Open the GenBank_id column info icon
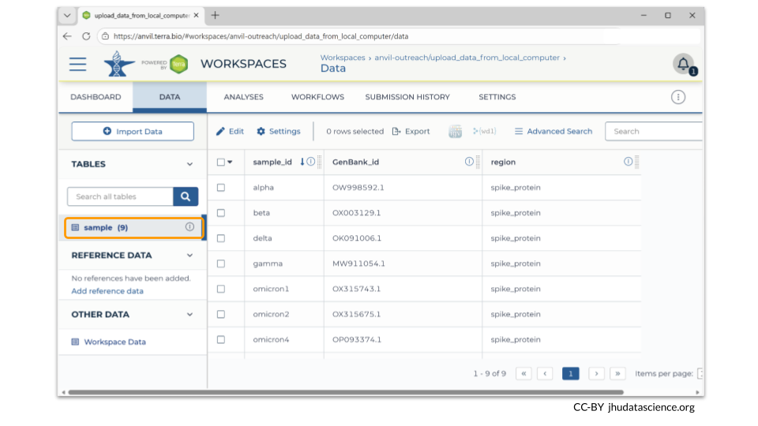758x426 pixels. tap(469, 162)
